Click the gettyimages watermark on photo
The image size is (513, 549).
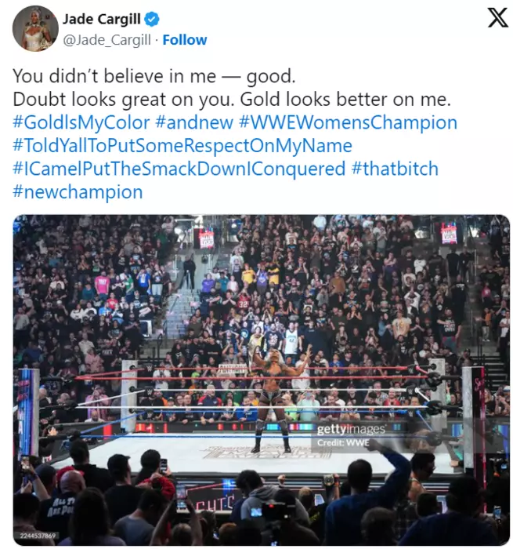point(351,430)
